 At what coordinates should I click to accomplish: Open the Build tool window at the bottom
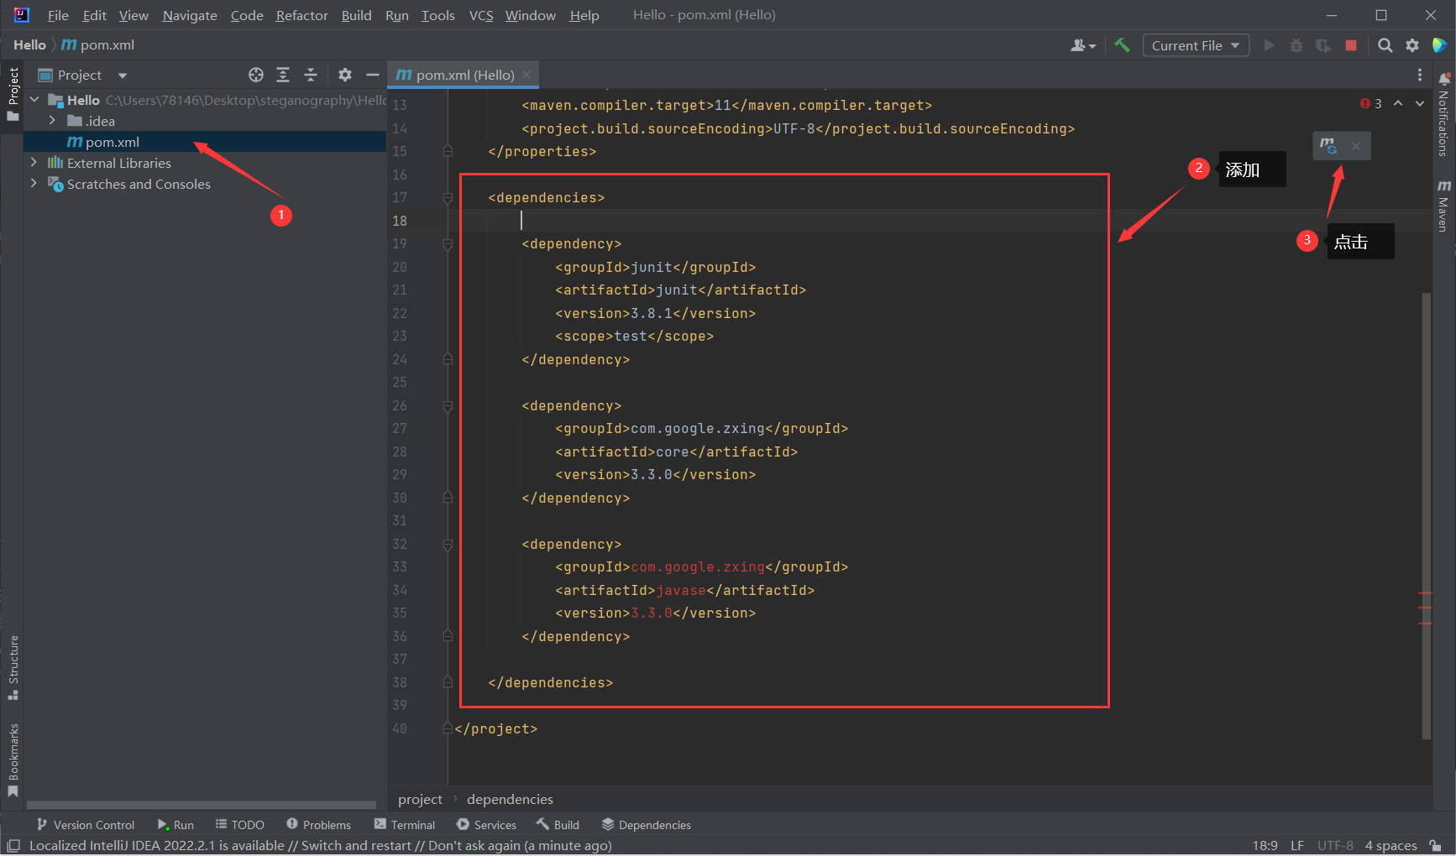click(x=558, y=825)
